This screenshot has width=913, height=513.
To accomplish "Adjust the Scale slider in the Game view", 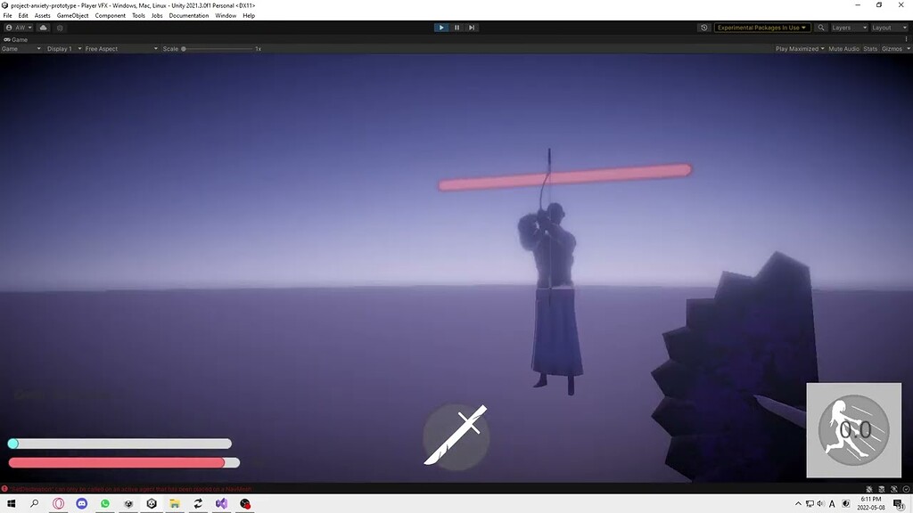I will pos(185,48).
